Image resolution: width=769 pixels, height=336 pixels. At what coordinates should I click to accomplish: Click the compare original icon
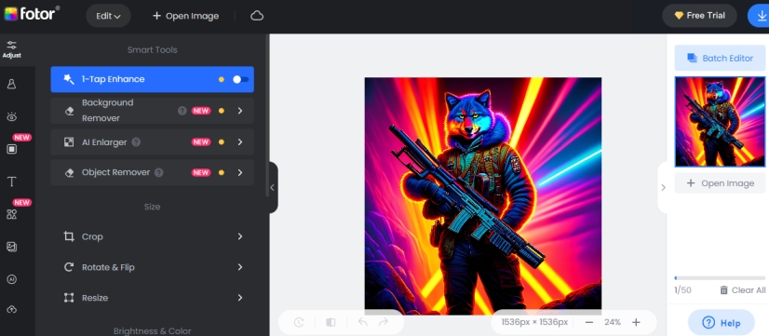point(331,322)
